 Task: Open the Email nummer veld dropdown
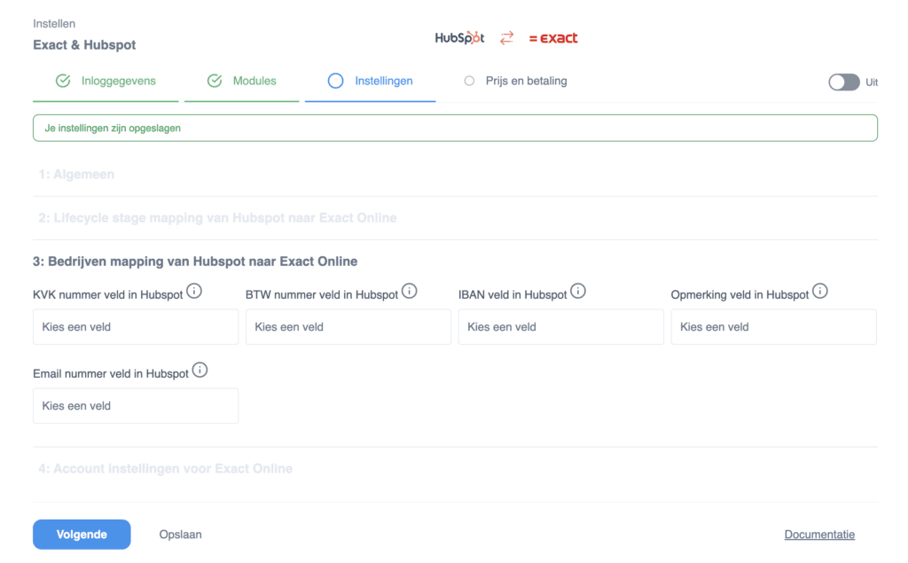point(136,406)
